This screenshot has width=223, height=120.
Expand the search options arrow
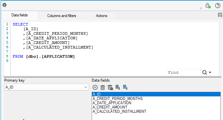[x=210, y=72]
